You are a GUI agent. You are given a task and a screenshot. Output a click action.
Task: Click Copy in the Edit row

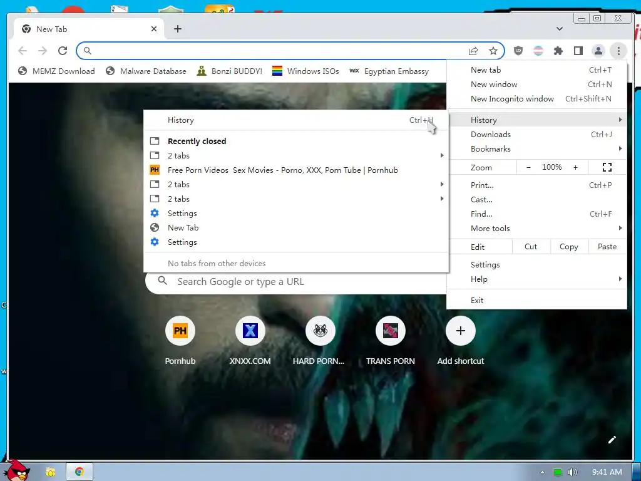point(568,247)
